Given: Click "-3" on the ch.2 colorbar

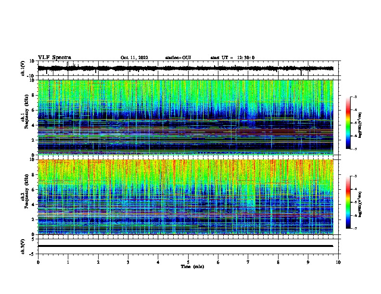Looking at the screenshot, I should pos(355,176).
